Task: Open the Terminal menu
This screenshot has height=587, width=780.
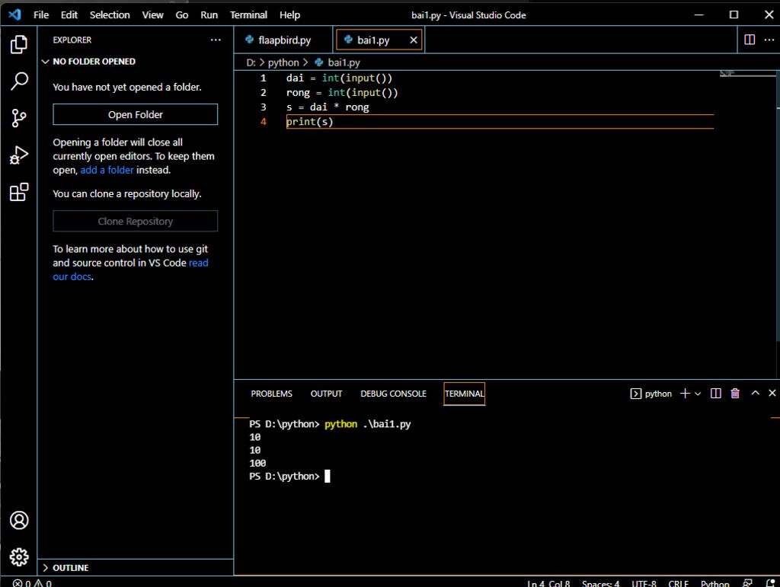Action: (248, 15)
